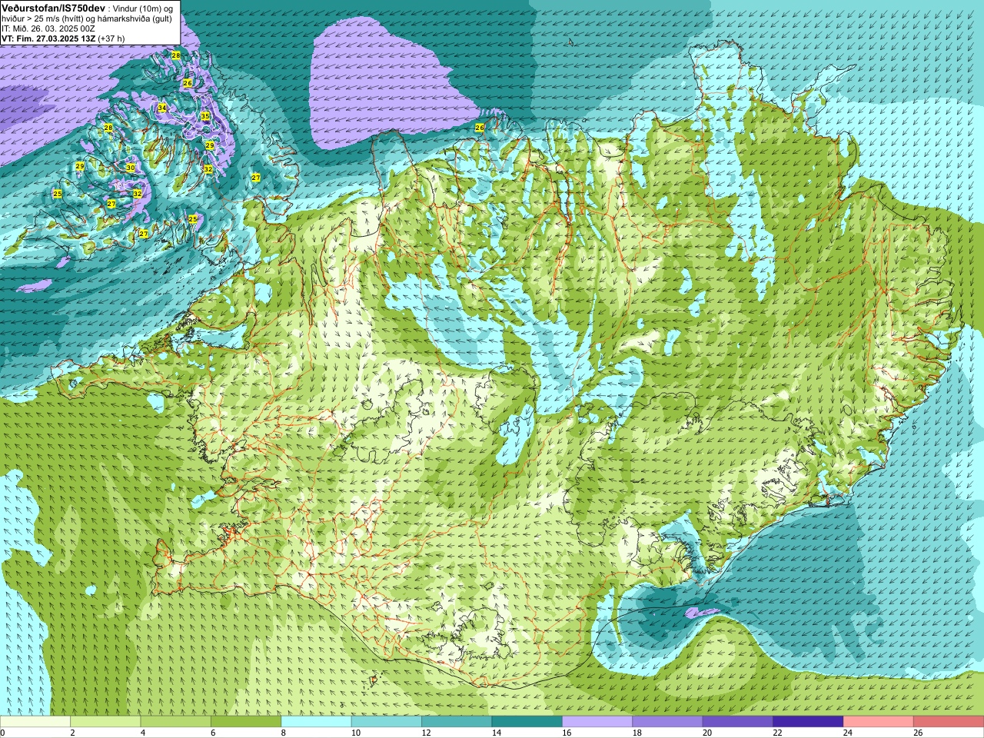Viewport: 984px width, 738px height.
Task: Click the legend tick value 22
Action: pyautogui.click(x=777, y=733)
